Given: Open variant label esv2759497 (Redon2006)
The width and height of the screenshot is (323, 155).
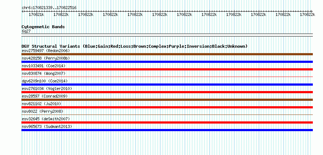Looking at the screenshot, I should point(46,51).
